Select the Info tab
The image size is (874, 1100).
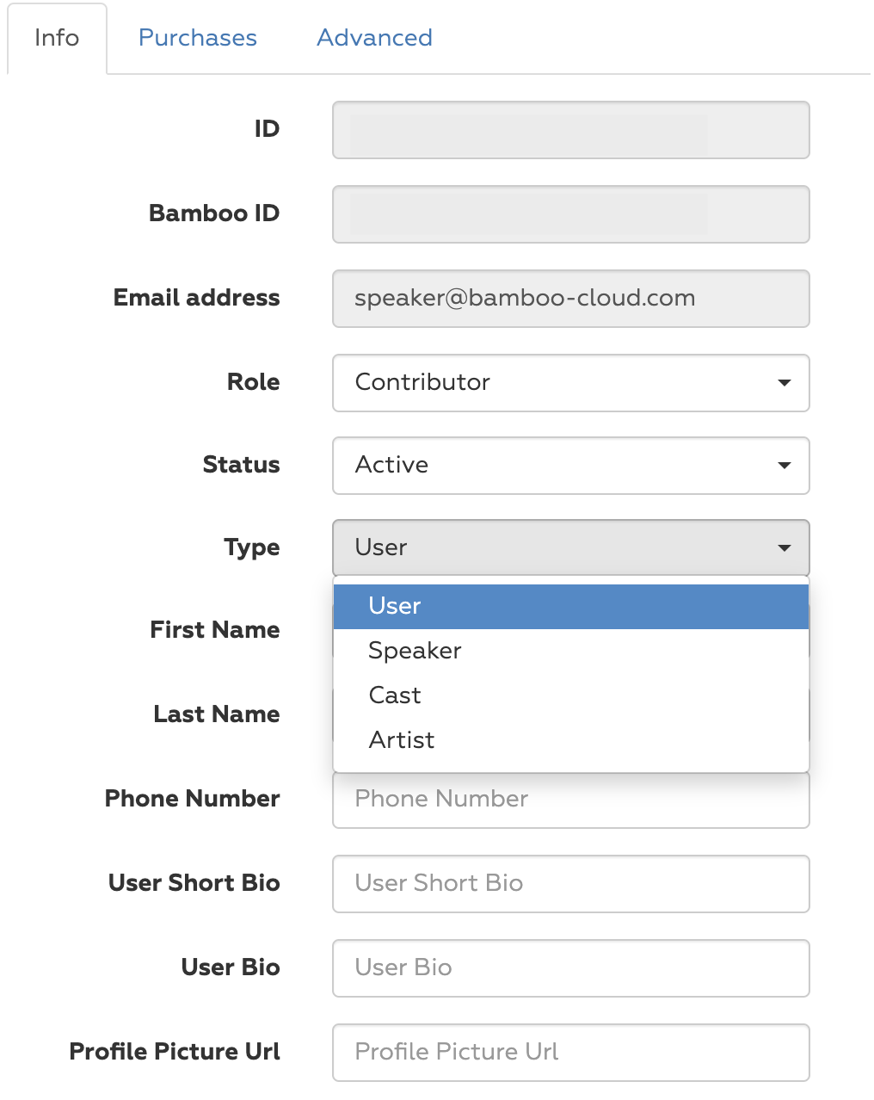57,38
